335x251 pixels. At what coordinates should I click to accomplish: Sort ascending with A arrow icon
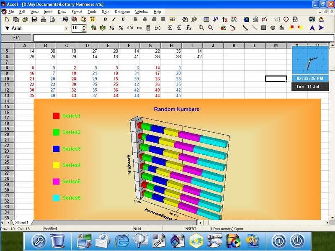(216, 19)
